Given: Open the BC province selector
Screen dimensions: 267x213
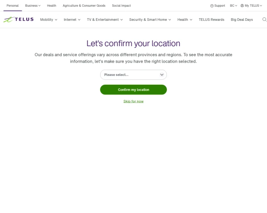Looking at the screenshot, I should point(234,6).
